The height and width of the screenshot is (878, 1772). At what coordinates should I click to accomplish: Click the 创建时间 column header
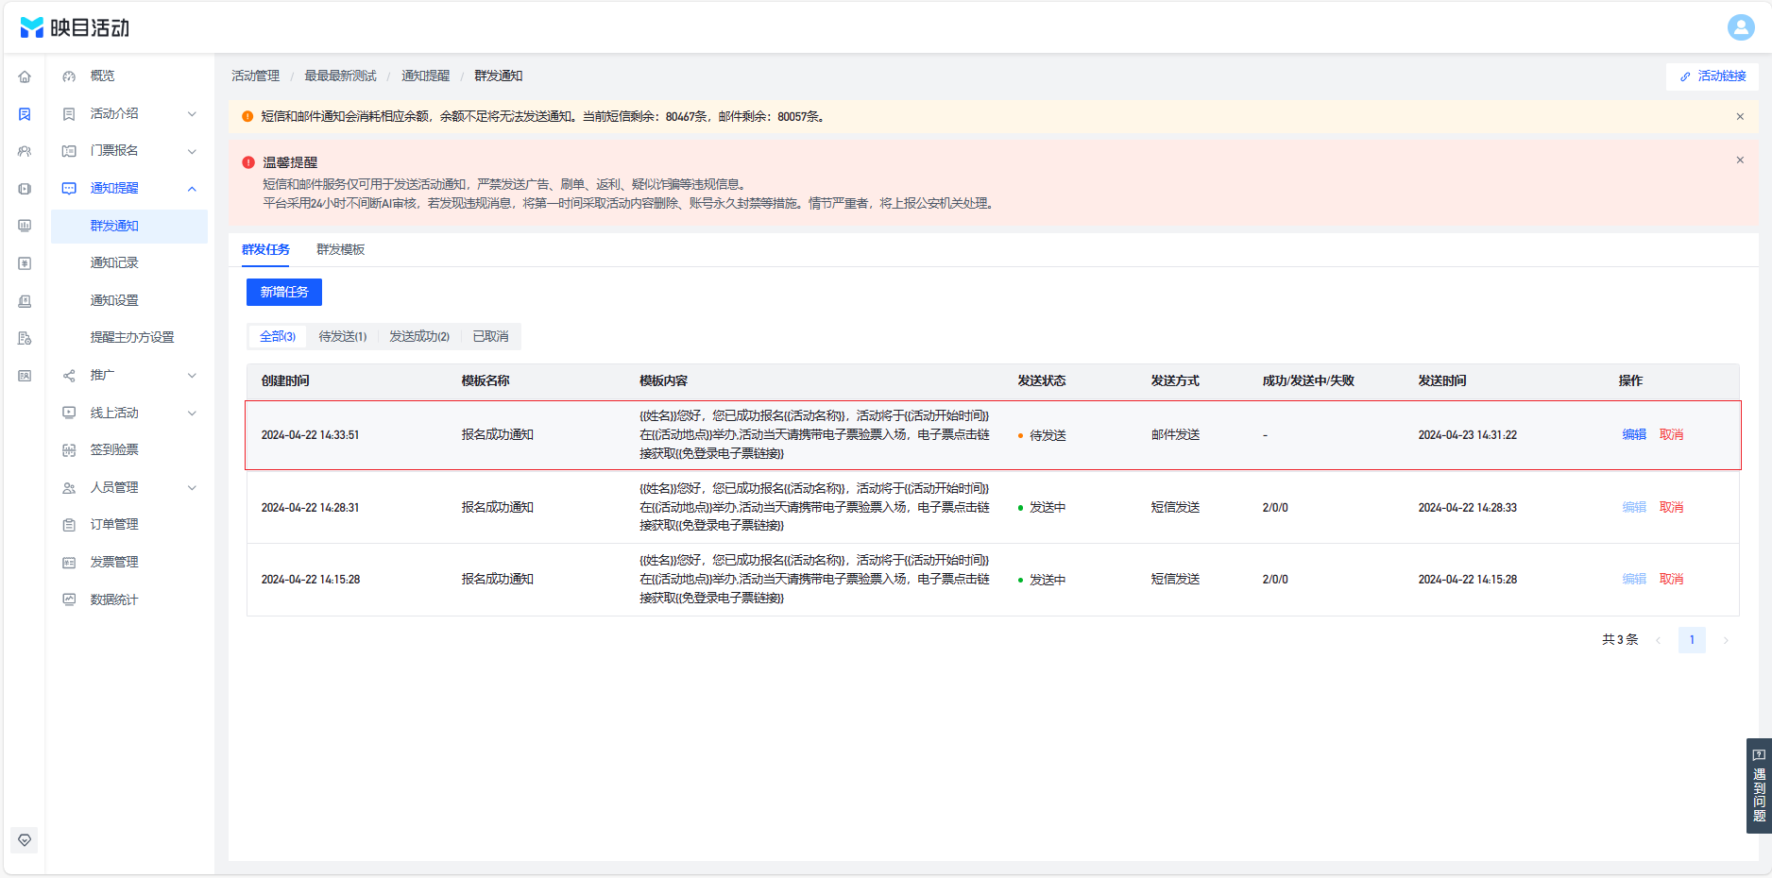(285, 381)
